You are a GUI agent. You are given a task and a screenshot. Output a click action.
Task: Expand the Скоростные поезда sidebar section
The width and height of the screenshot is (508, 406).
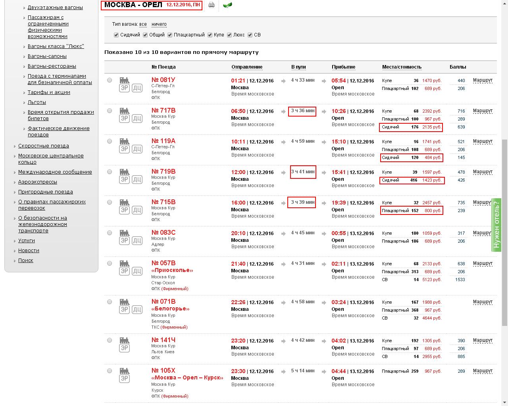click(x=44, y=146)
